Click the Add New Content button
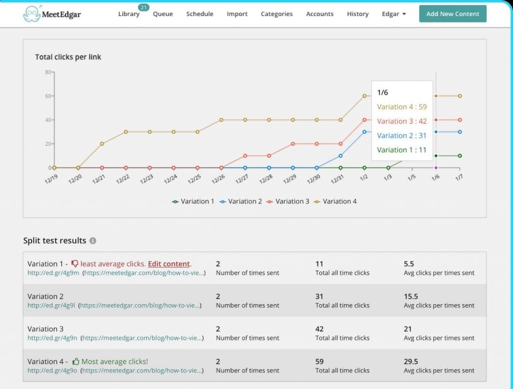The height and width of the screenshot is (389, 513). click(x=453, y=14)
